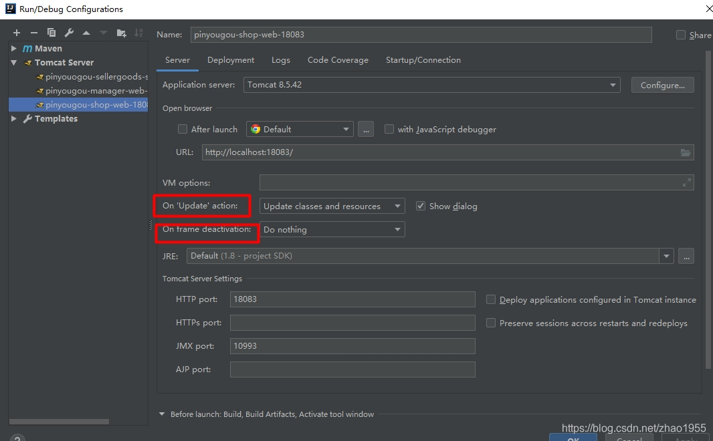Click the Maven icon in the tree

point(27,49)
